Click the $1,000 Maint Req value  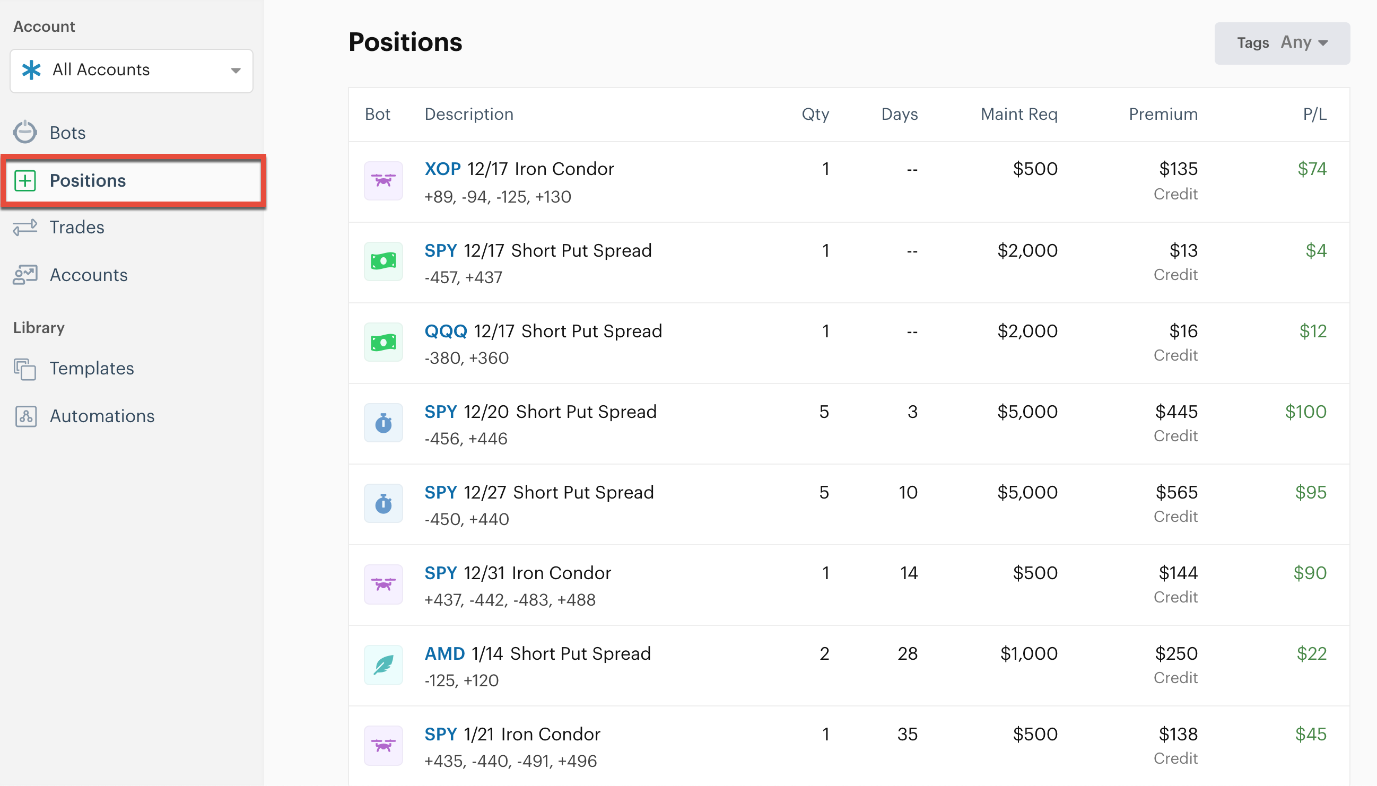point(1029,654)
